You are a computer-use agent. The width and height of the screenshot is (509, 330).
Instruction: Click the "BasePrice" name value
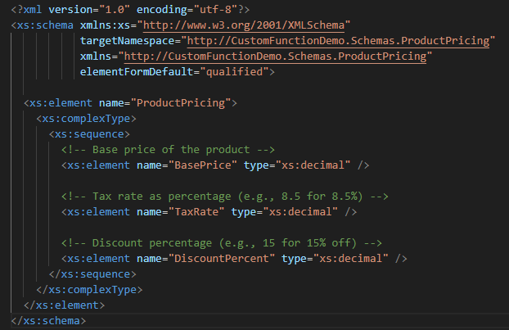pyautogui.click(x=192, y=165)
